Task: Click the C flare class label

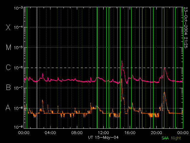Action: tap(8, 67)
